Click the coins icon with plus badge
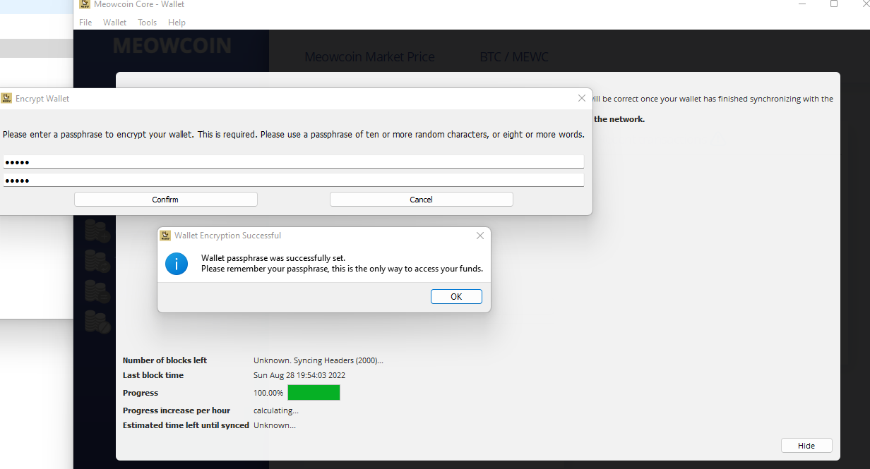Screen dimensions: 870x469 pos(97,231)
